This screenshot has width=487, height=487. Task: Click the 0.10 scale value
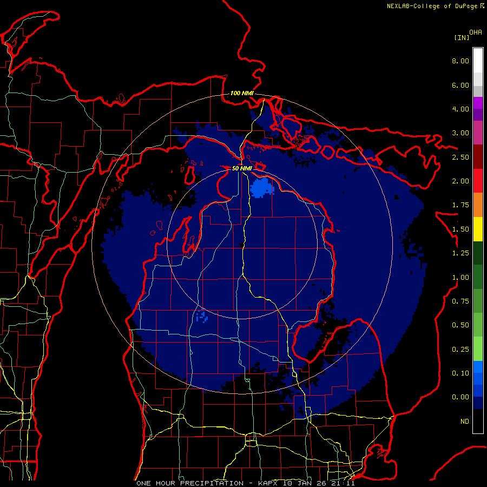click(x=460, y=373)
